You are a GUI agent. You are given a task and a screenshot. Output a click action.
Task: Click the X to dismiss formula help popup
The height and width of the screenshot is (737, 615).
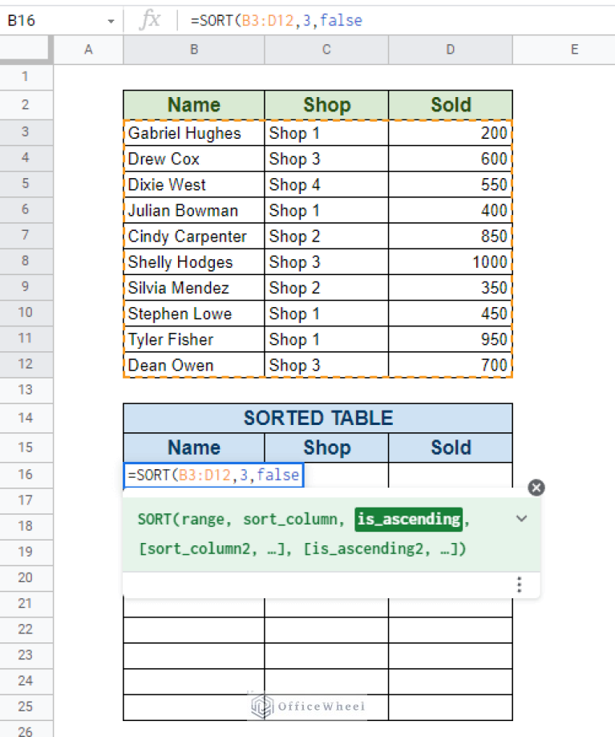(x=536, y=487)
